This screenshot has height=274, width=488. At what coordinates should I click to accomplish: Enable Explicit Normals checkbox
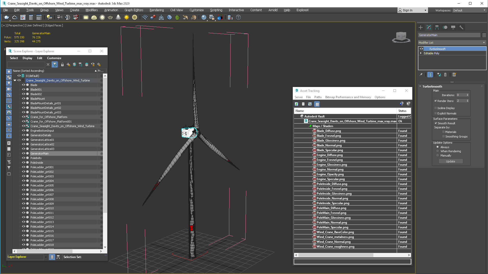(x=436, y=113)
